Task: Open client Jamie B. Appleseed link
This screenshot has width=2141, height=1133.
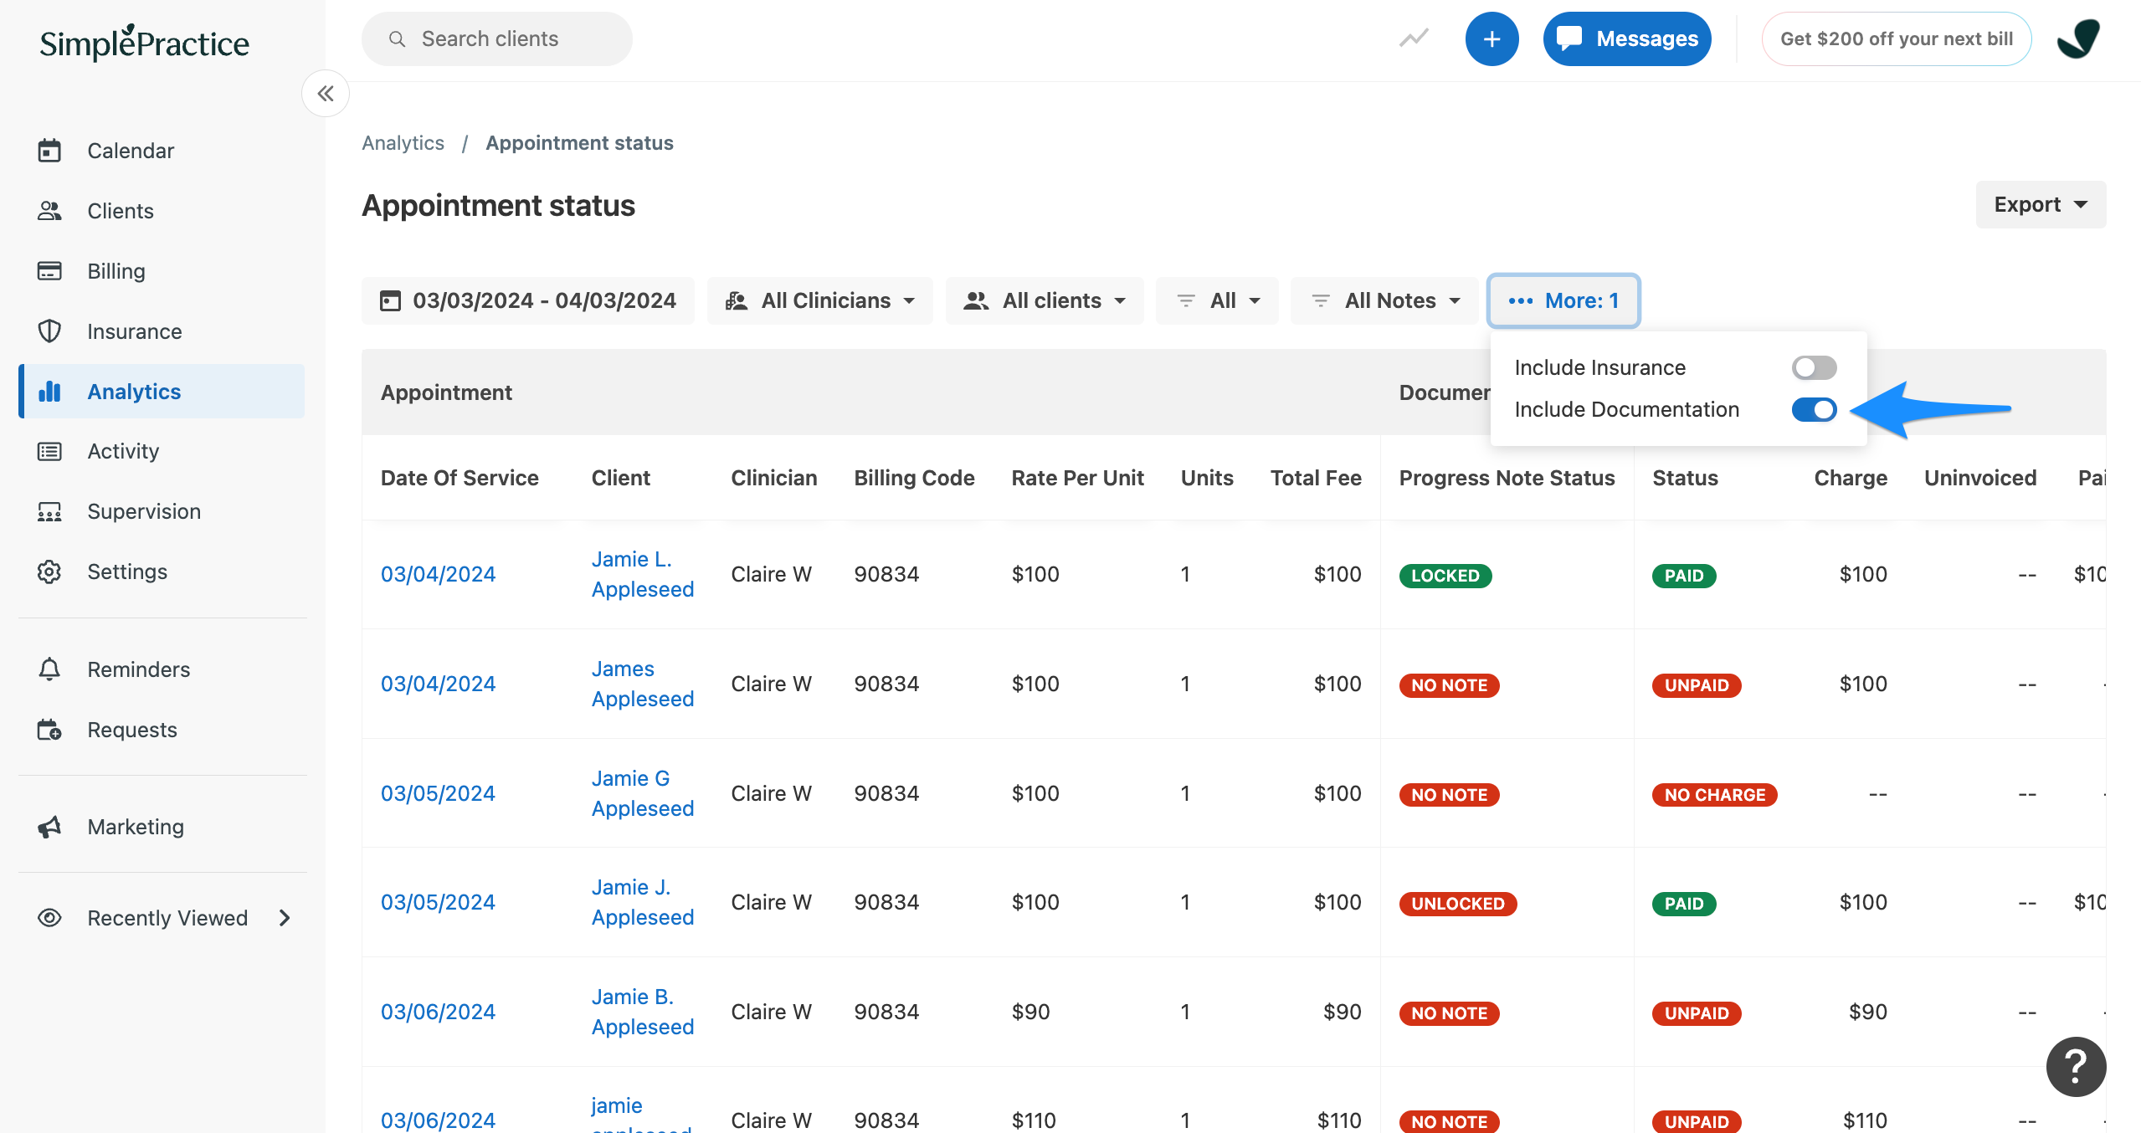Action: pyautogui.click(x=642, y=1012)
